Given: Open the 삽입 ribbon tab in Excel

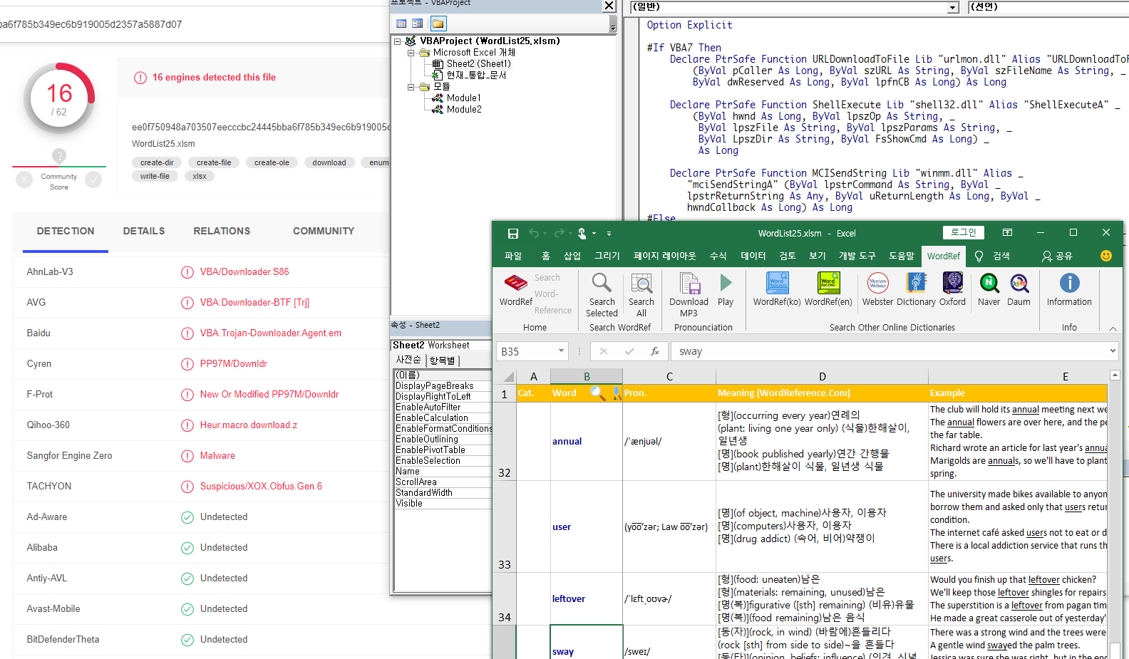Looking at the screenshot, I should tap(572, 256).
